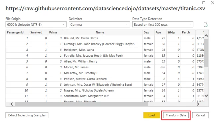Select the Pclass column header

(55, 32)
